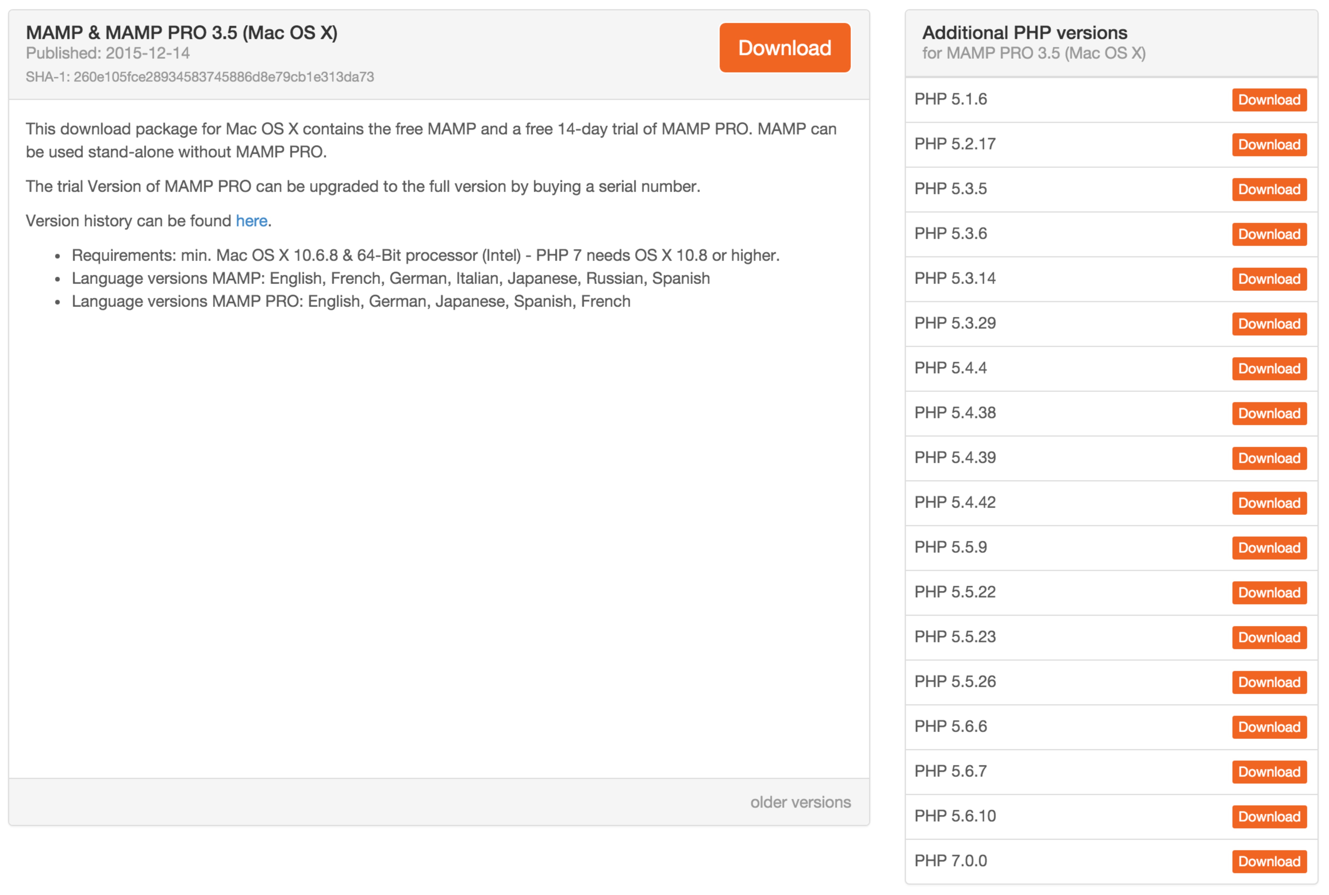Download PHP 5.6.10

[x=1269, y=817]
